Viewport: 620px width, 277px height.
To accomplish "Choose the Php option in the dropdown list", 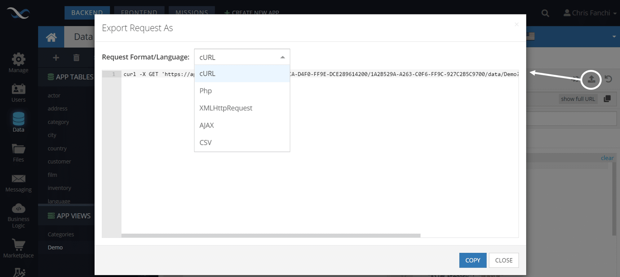I will pos(242,91).
